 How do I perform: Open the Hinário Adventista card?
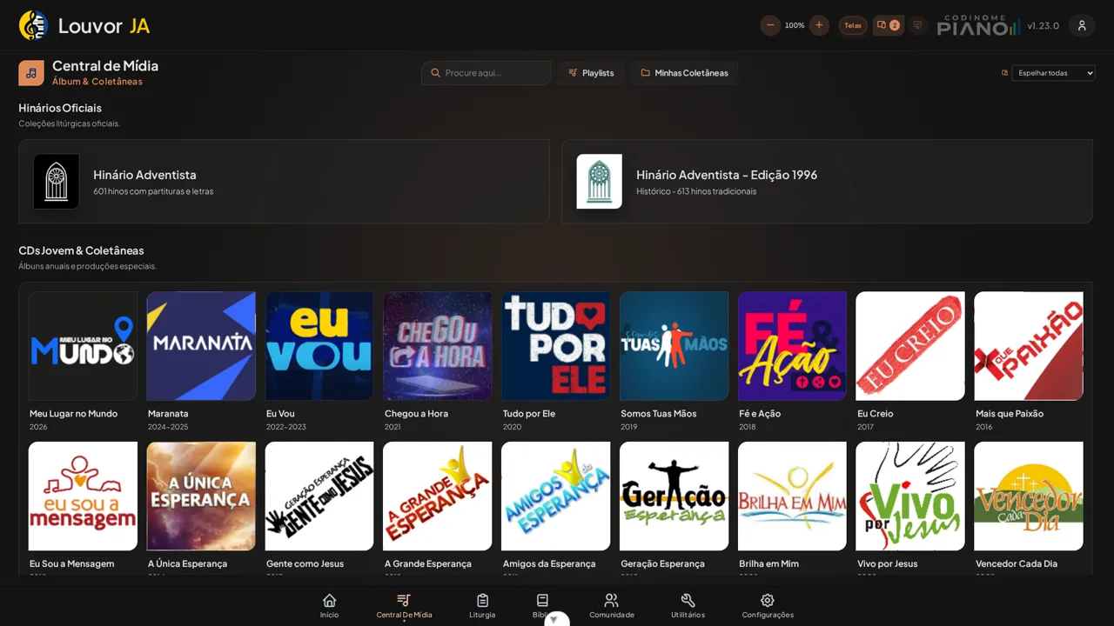pos(284,182)
